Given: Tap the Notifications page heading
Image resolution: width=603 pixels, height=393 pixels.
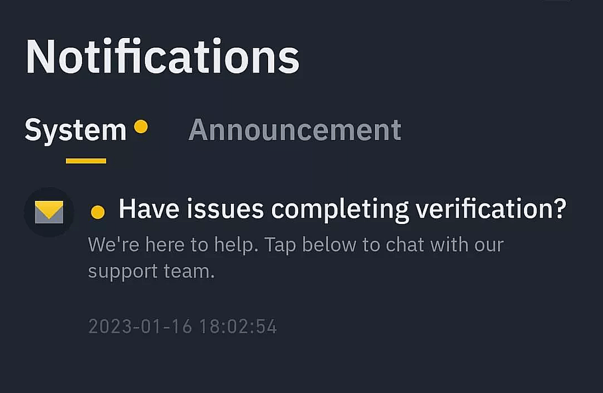Looking at the screenshot, I should (162, 57).
